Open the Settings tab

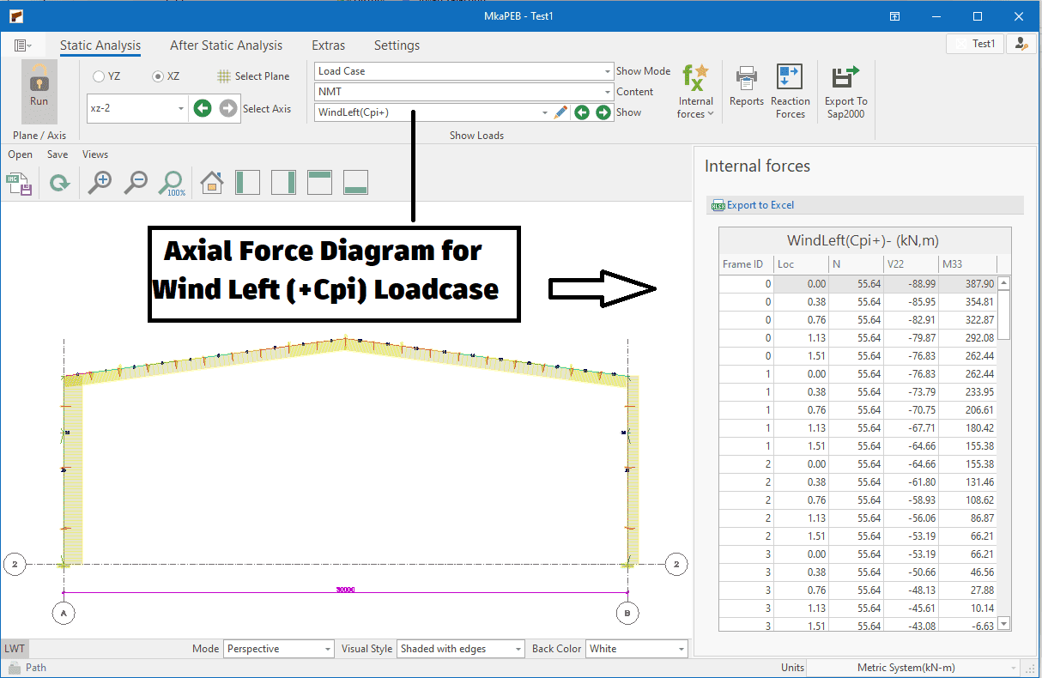[397, 45]
